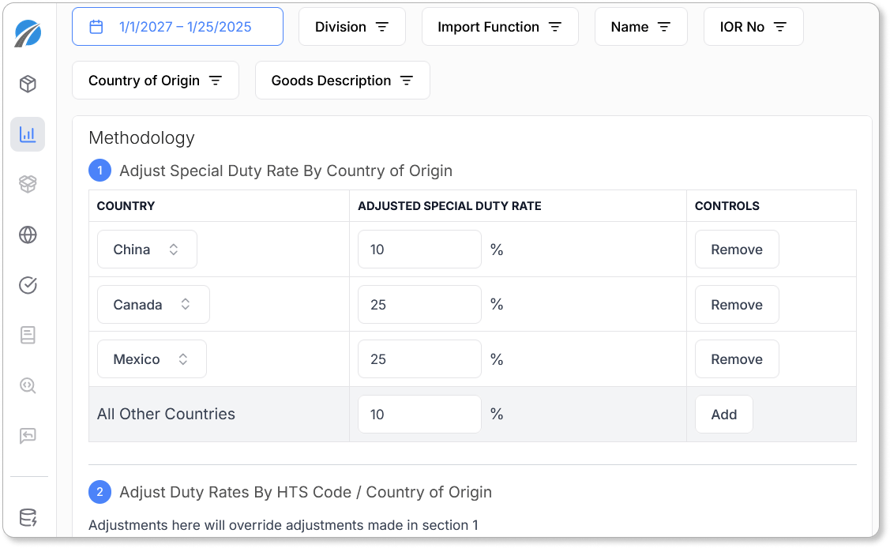890x548 pixels.
Task: Open the Goods Description filter
Action: tap(342, 81)
